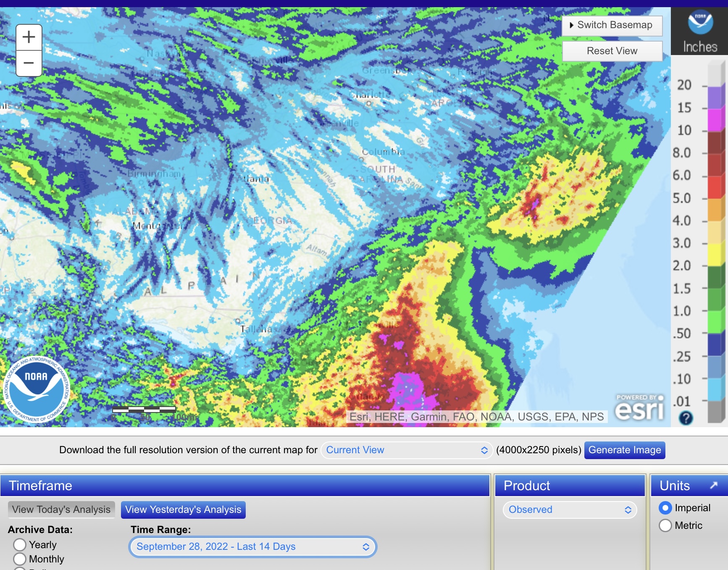This screenshot has width=728, height=570.
Task: Switch to View Today's Analysis
Action: [x=61, y=510]
